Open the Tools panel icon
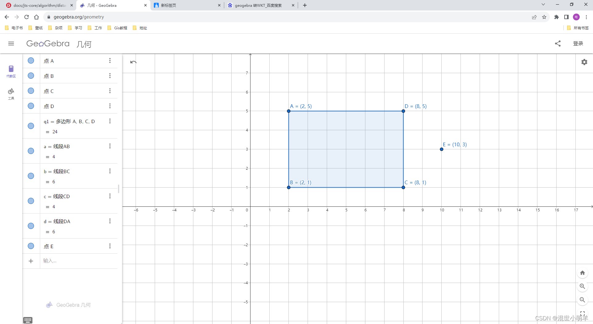The height and width of the screenshot is (324, 593). point(11,93)
